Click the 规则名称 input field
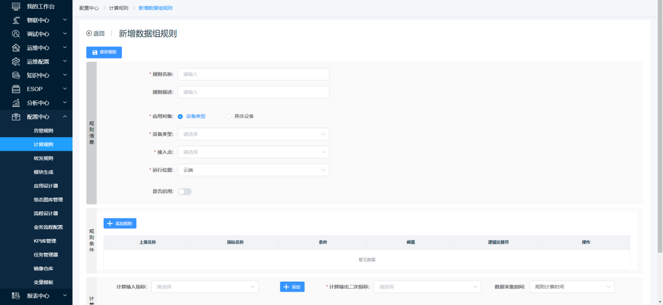Screen dimensions: 663x305 [x=253, y=74]
